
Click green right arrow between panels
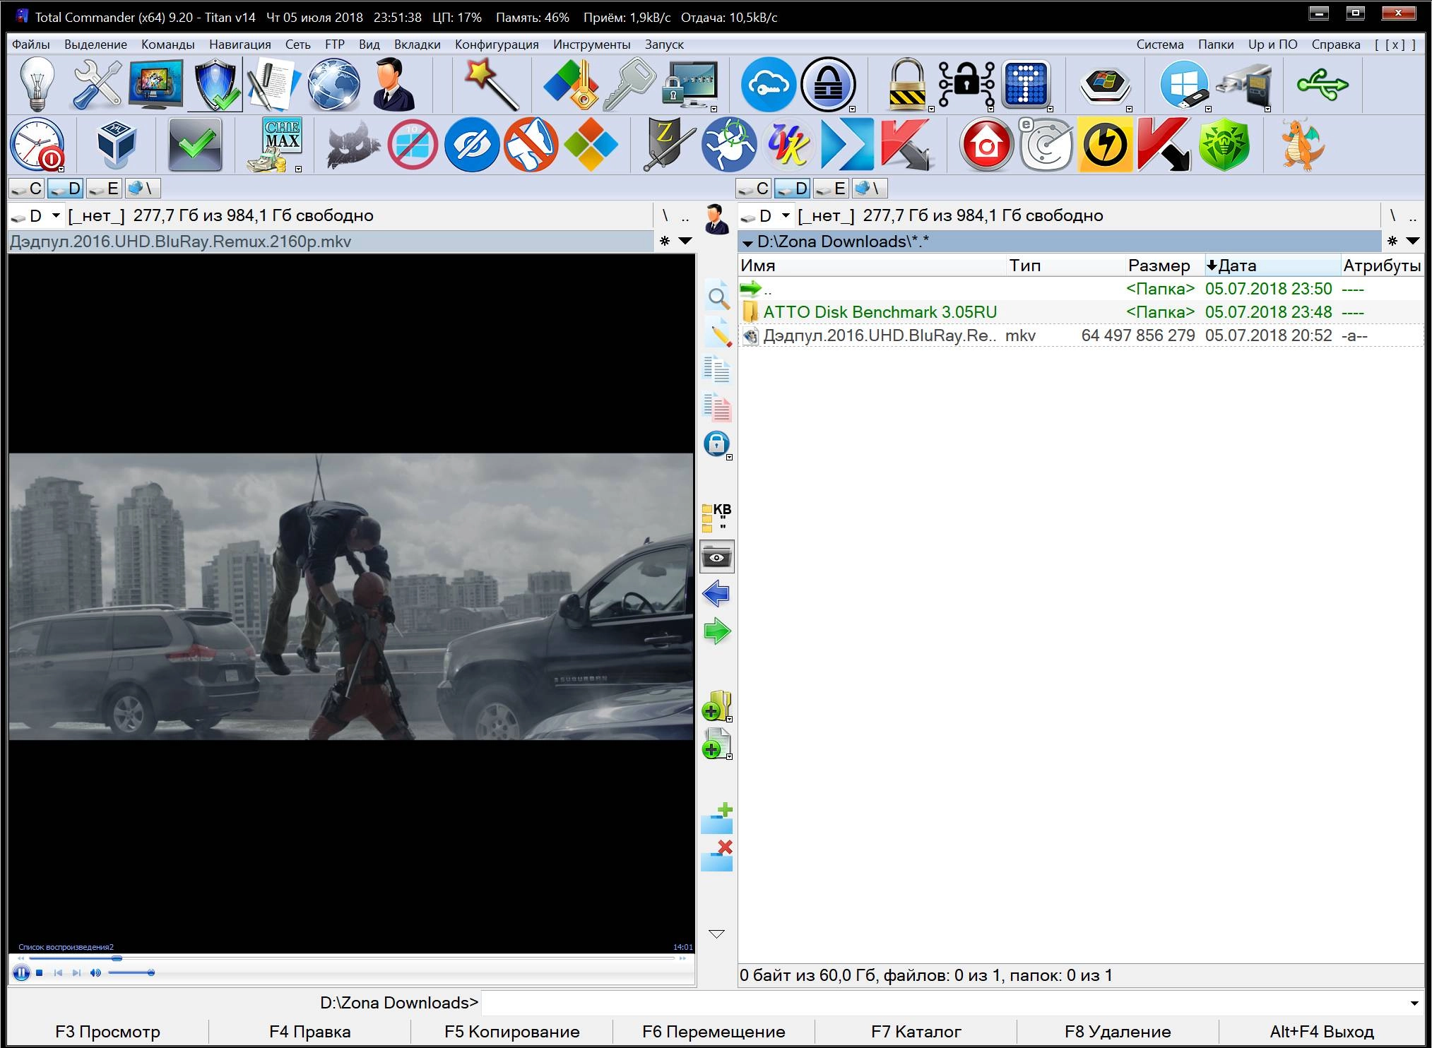(716, 631)
